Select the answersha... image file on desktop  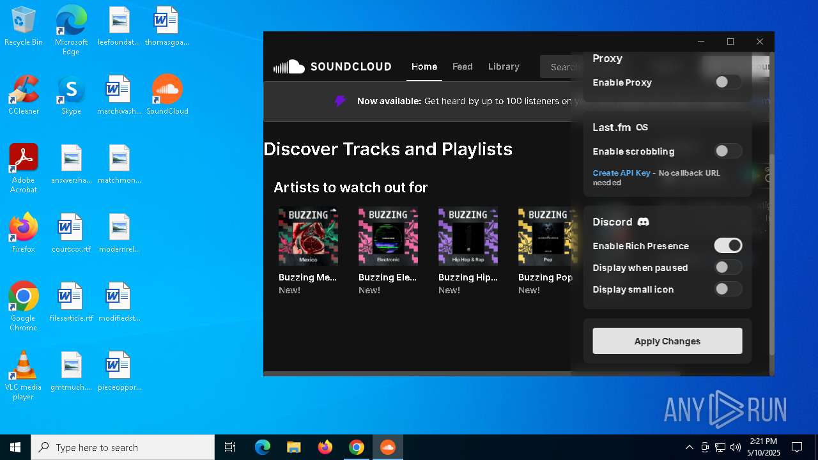[71, 164]
